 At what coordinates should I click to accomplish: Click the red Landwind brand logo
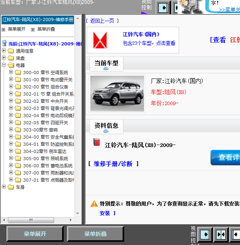(x=100, y=40)
